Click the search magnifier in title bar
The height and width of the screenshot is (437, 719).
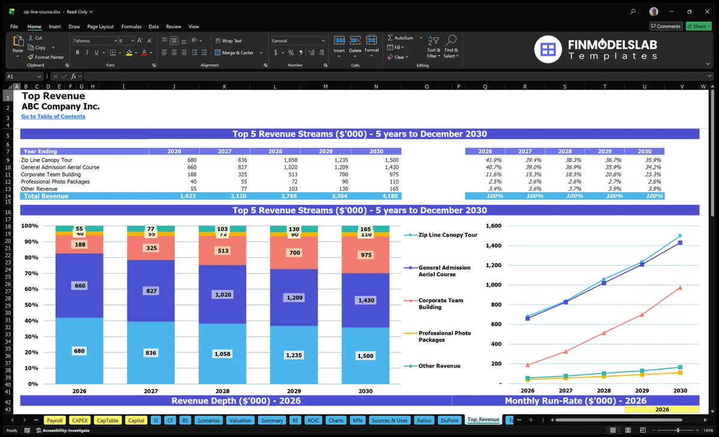[633, 11]
